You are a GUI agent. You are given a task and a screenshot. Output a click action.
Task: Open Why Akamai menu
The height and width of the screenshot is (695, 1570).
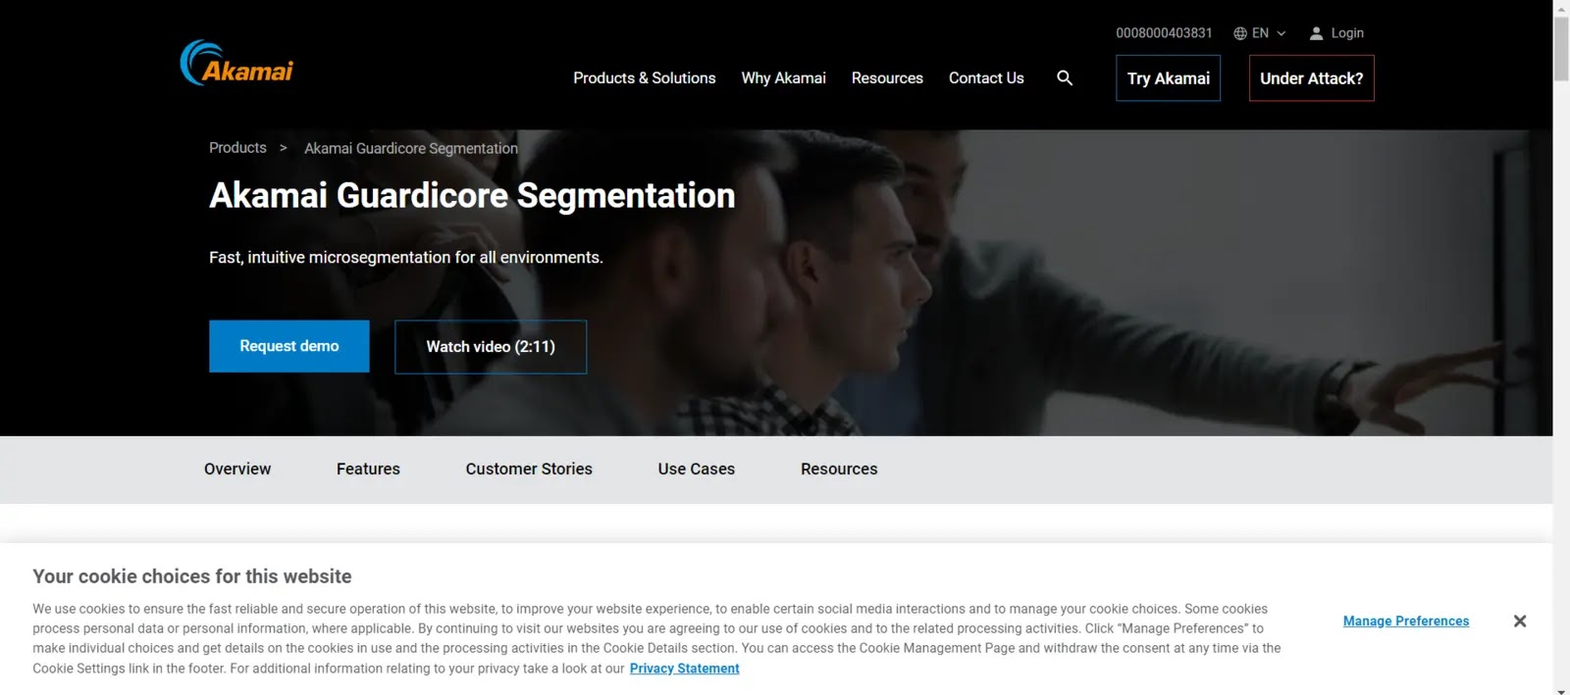pyautogui.click(x=783, y=77)
